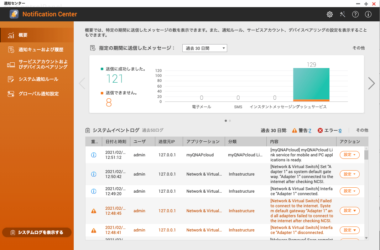Expand 設定 dropdown for Adapter 1 disconnected row
Image resolution: width=380 pixels, height=250 pixels.
pyautogui.click(x=349, y=230)
